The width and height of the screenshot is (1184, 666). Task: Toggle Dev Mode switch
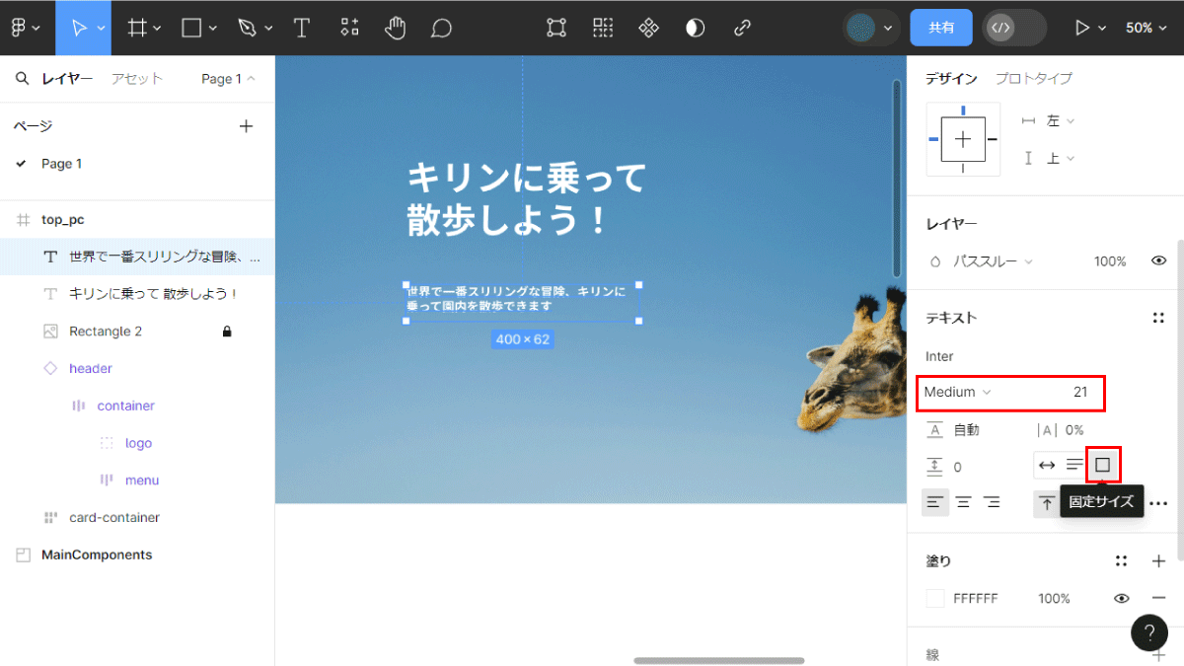pyautogui.click(x=1014, y=28)
